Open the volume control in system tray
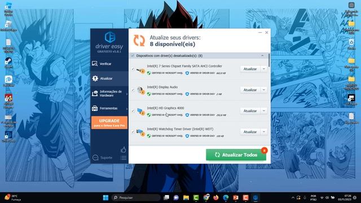Screen dimensions: 361x203 (327, 197)
